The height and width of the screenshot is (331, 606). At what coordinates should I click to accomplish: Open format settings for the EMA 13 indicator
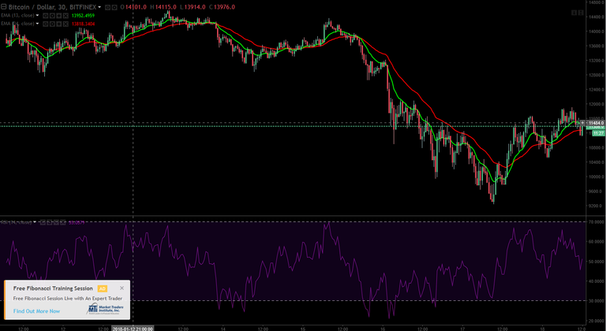tap(52, 16)
